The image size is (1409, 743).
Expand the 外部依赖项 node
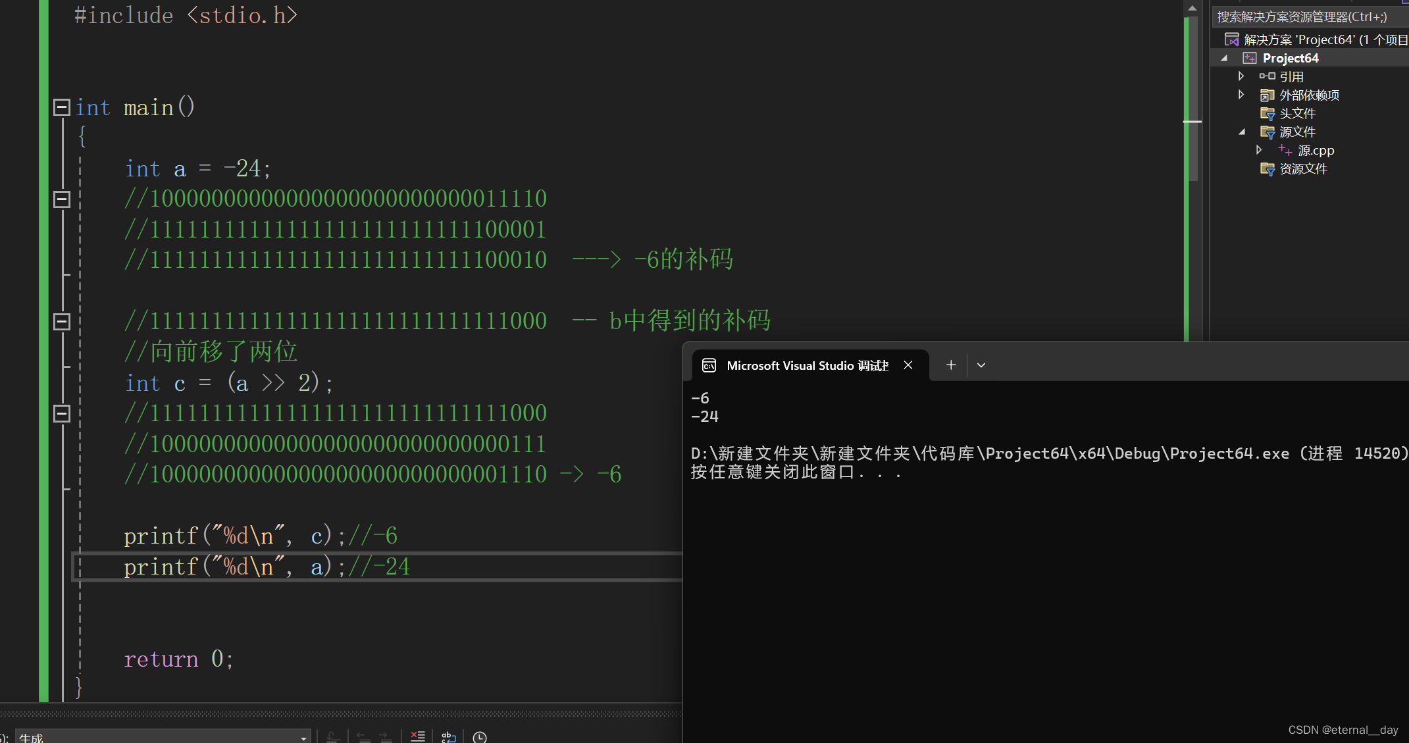click(1241, 95)
